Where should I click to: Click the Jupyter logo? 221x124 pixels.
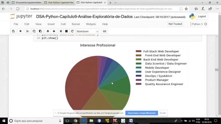pos(21,17)
